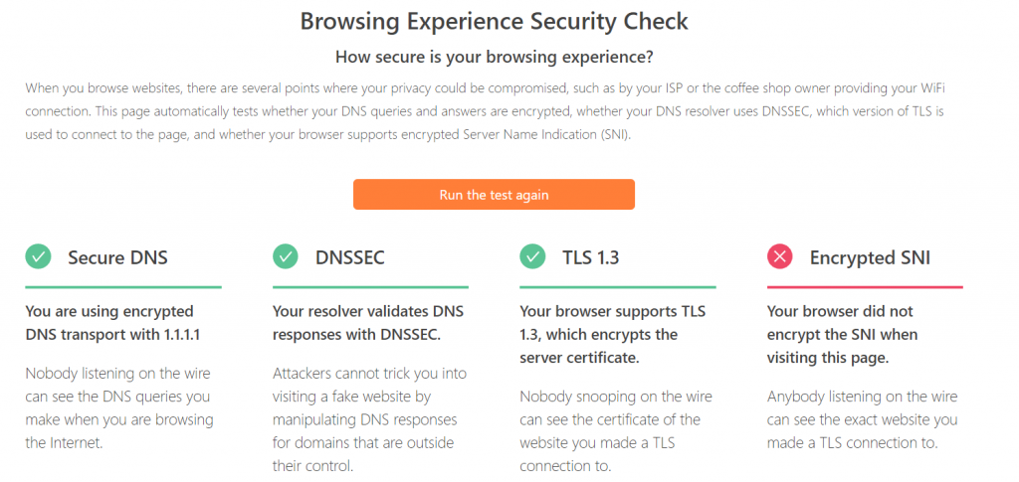Screen dimensions: 1019x482
Task: Click the bold encrypted DNS transport with 1.1.1.1 text
Action: tap(109, 323)
